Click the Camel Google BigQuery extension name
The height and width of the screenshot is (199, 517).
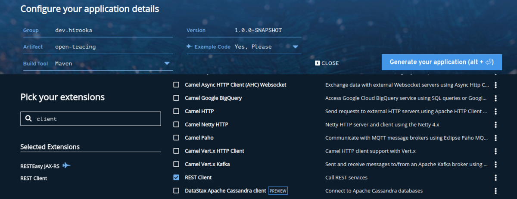(x=213, y=98)
